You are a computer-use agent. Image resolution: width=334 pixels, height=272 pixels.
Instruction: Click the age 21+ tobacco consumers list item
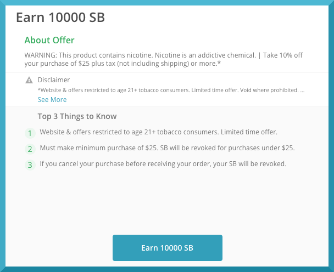(x=158, y=132)
